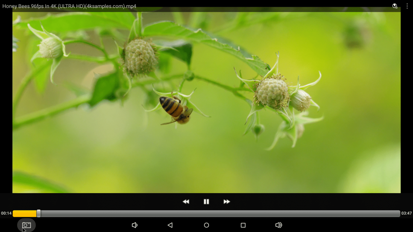The height and width of the screenshot is (232, 413).
Task: Open the three-dot overflow menu
Action: coord(407,6)
